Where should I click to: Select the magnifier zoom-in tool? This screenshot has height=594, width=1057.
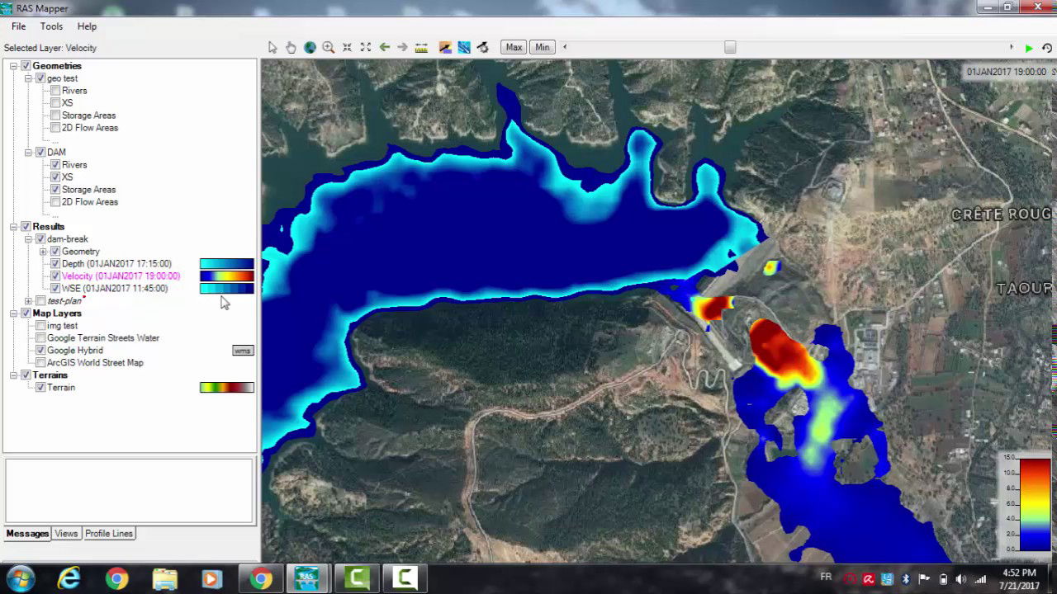pos(329,47)
